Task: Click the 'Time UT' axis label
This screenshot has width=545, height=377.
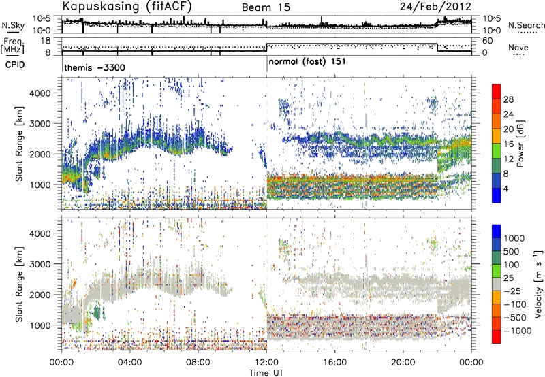Action: click(266, 372)
